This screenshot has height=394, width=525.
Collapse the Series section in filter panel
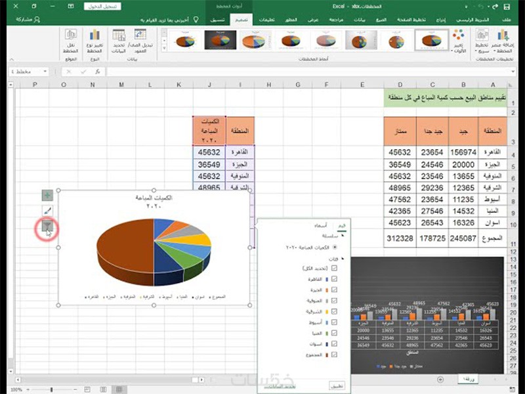pos(343,236)
